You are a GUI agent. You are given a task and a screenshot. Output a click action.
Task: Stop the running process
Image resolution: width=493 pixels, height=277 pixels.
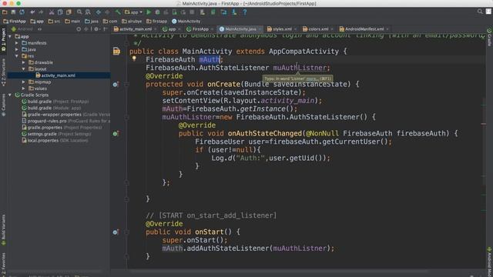click(x=192, y=12)
